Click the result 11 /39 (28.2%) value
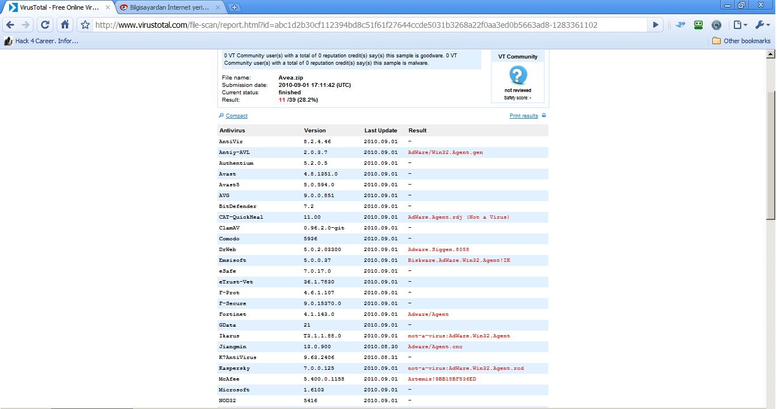 [x=298, y=100]
